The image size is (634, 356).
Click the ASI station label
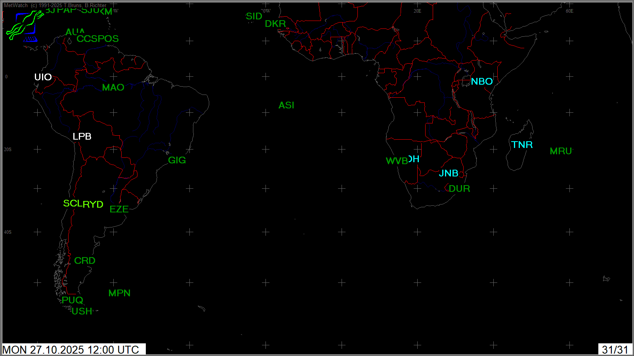(x=286, y=105)
